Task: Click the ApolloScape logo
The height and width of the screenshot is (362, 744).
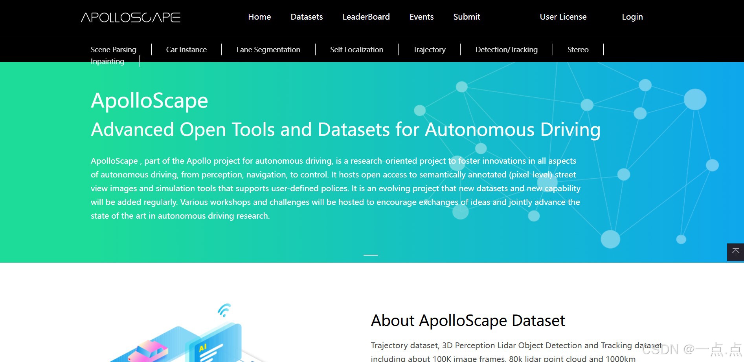Action: pyautogui.click(x=130, y=17)
